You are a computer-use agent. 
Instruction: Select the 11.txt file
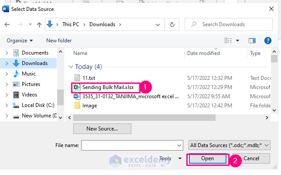click(x=89, y=77)
